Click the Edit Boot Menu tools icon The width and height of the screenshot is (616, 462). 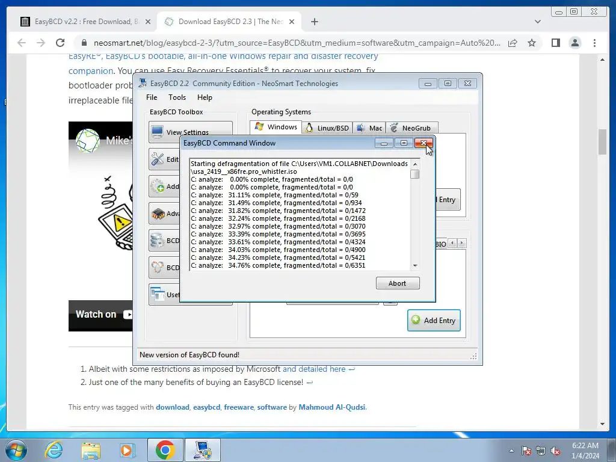pyautogui.click(x=158, y=159)
